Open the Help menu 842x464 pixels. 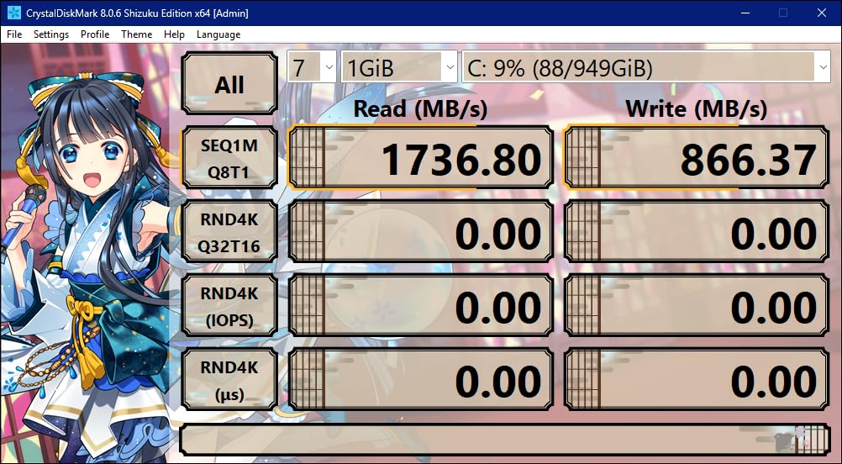(174, 34)
